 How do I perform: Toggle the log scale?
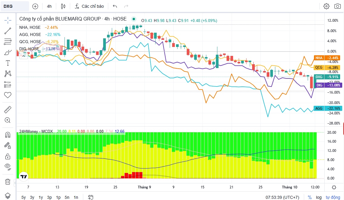(x=319, y=197)
